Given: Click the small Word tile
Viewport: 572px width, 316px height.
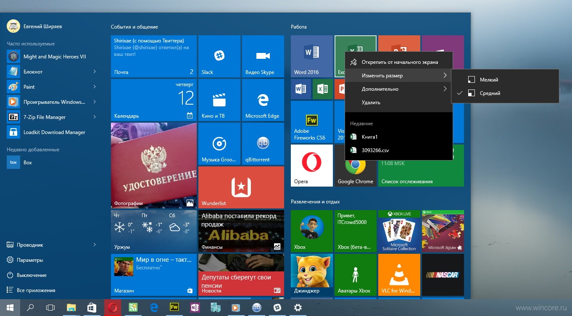Looking at the screenshot, I should 301,89.
